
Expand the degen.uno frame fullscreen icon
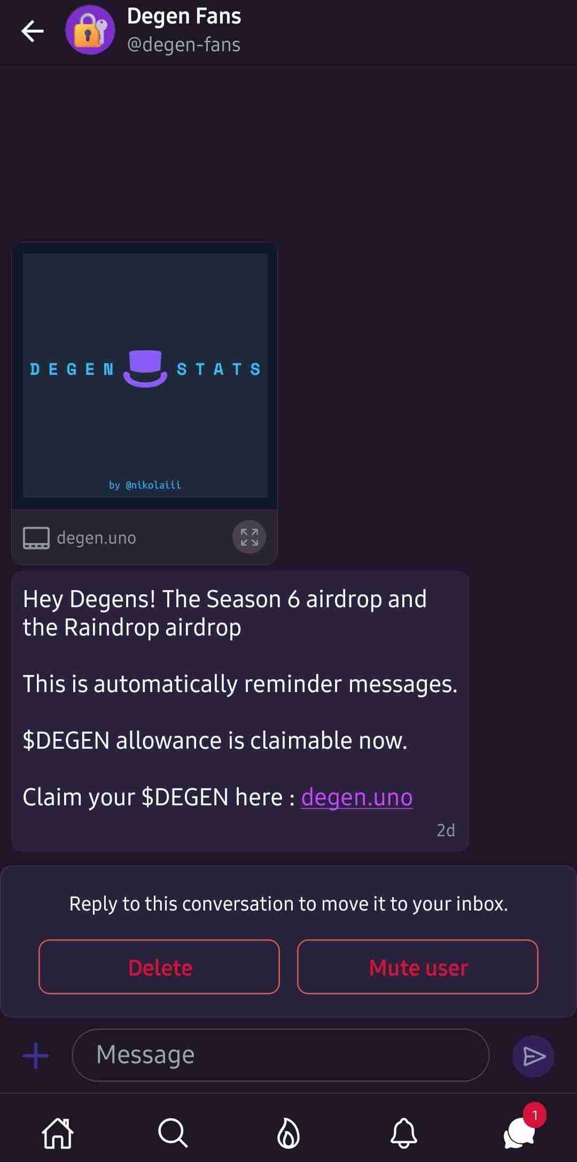[x=249, y=537]
